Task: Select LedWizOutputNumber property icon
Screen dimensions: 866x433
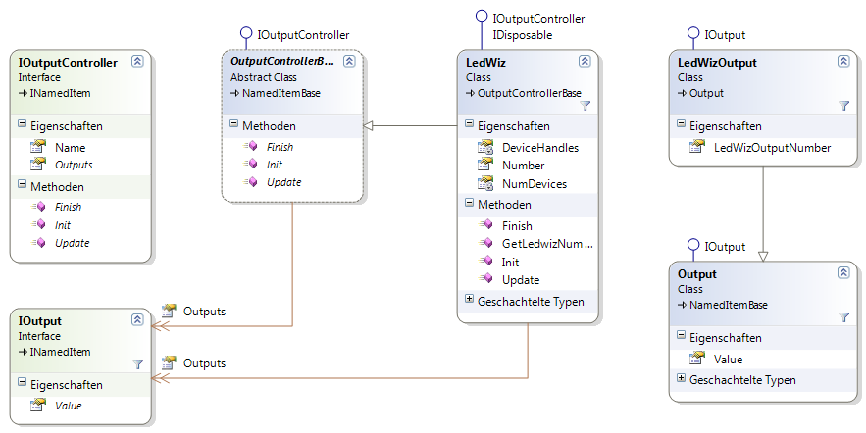Action: (x=697, y=147)
